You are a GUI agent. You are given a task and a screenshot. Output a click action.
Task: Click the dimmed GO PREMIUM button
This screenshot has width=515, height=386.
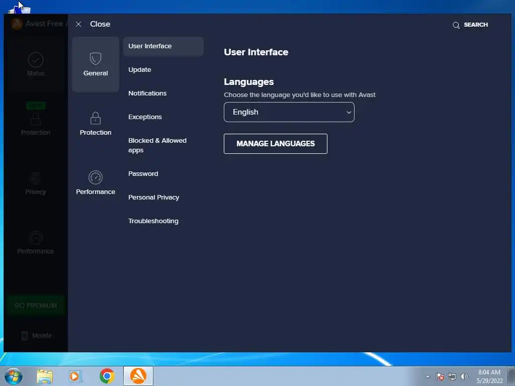(36, 306)
